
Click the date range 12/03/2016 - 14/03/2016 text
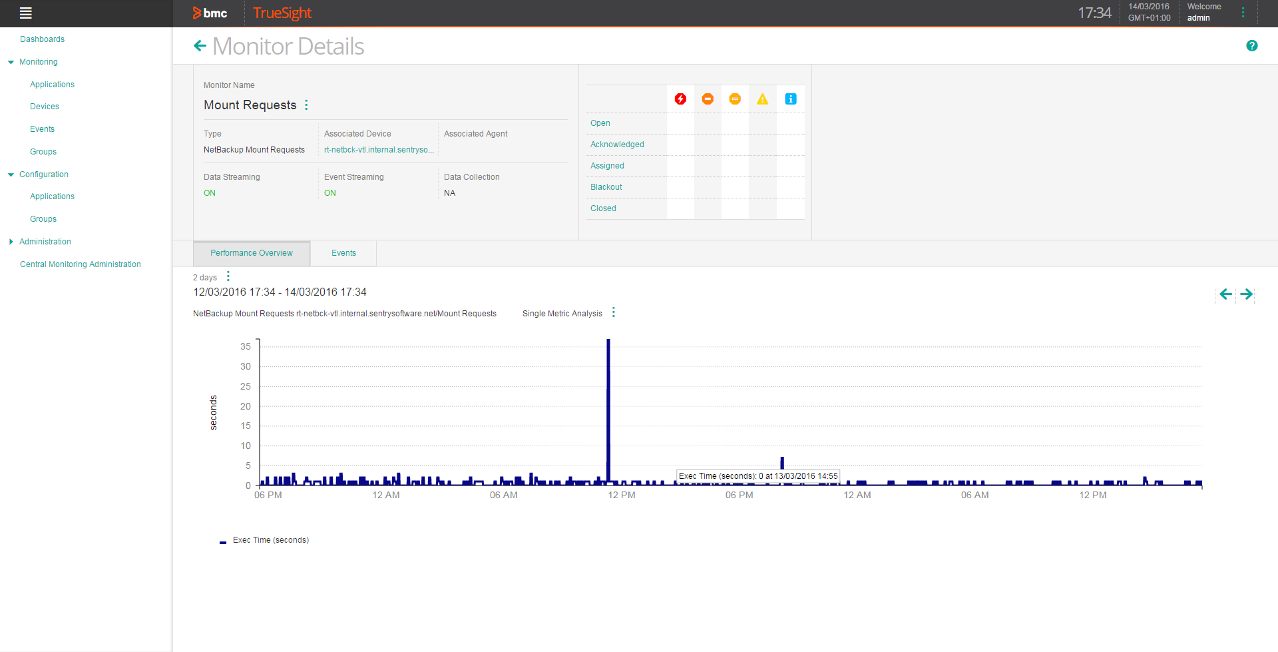point(280,292)
